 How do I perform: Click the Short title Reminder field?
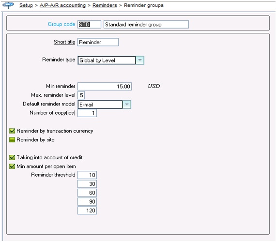pos(98,42)
